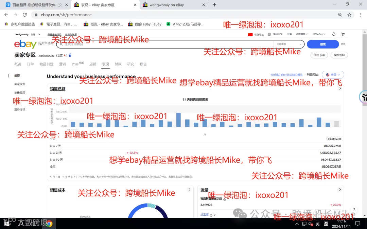Click the volume icon in system tray

[x=311, y=224]
